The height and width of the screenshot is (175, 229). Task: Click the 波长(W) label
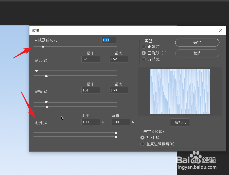point(42,60)
